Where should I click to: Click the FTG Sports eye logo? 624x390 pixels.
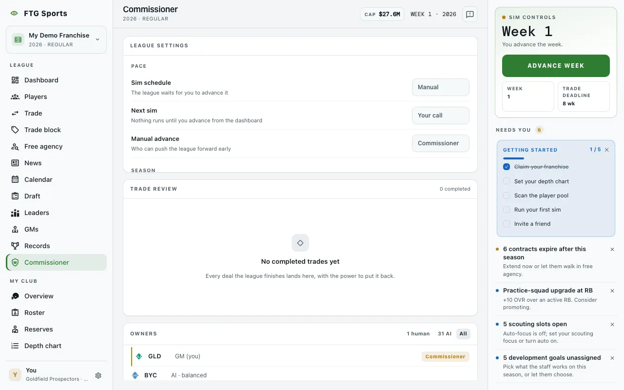14,14
